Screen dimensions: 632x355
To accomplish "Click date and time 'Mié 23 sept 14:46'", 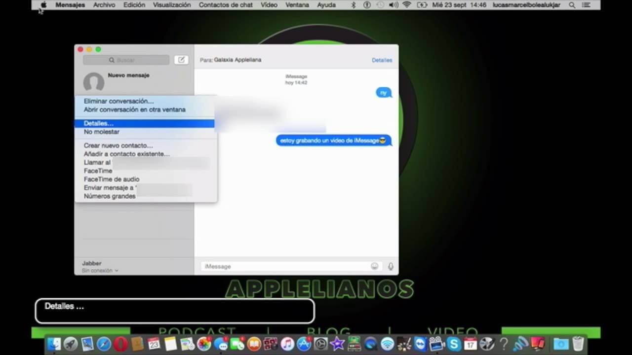I will point(459,5).
